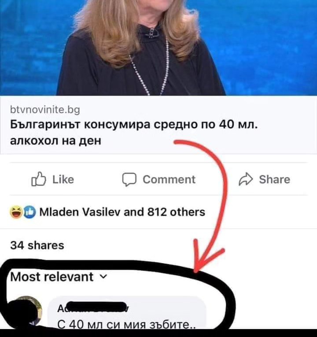Expand the chevron beside Most relevant

click(x=103, y=277)
